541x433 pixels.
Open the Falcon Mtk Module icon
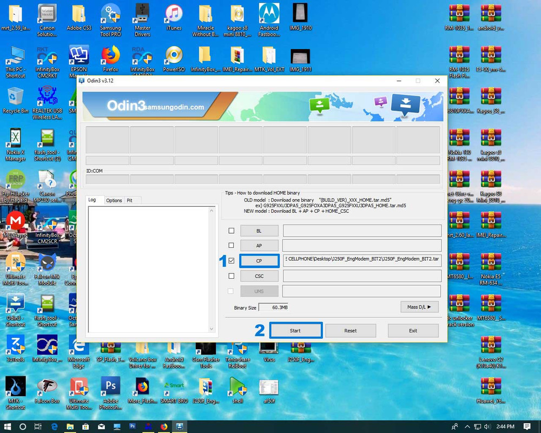[x=47, y=269]
